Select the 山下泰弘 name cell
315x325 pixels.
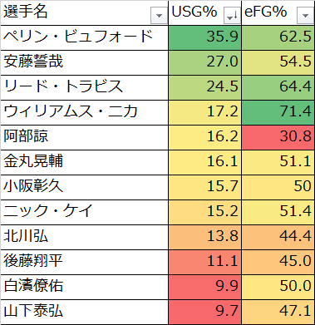[84, 312]
